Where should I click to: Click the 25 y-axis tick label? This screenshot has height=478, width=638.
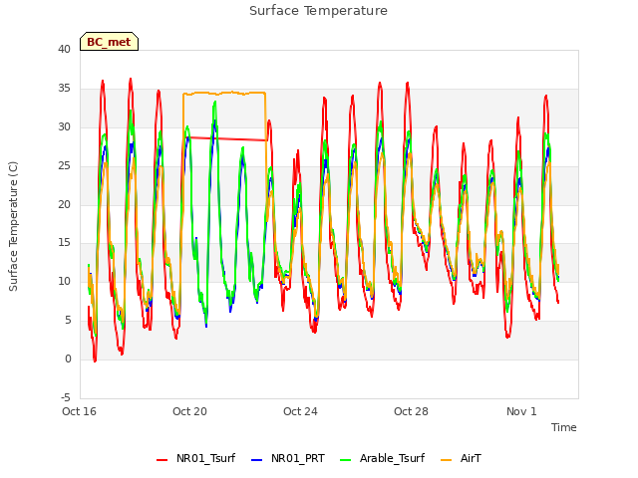[64, 166]
